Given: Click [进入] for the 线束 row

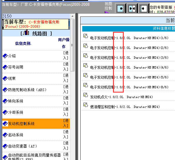Looking at the screenshot, I should (x=66, y=78).
